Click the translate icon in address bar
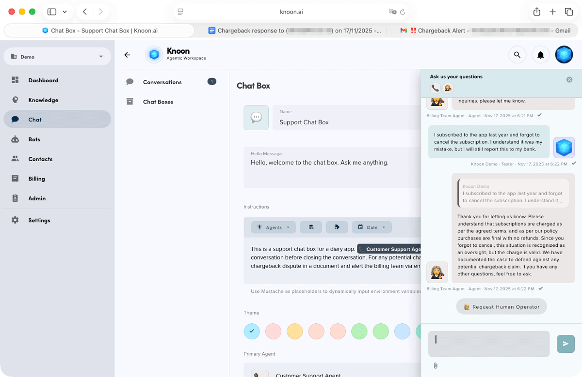This screenshot has height=377, width=582. (x=392, y=12)
